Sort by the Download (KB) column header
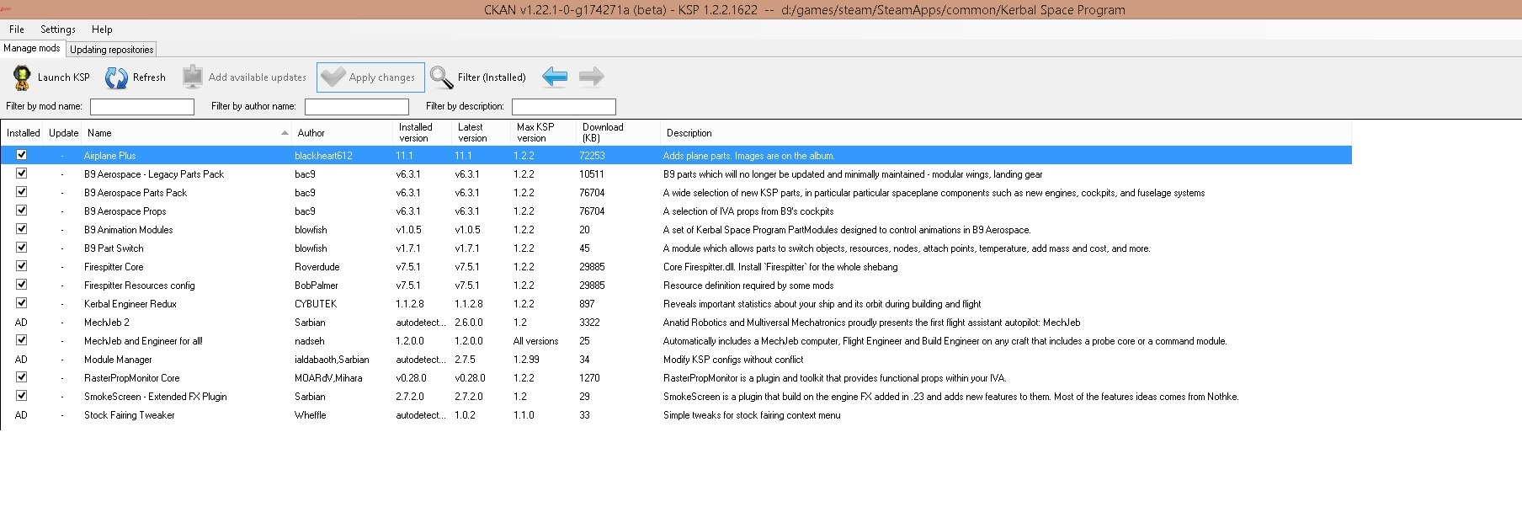 click(619, 133)
